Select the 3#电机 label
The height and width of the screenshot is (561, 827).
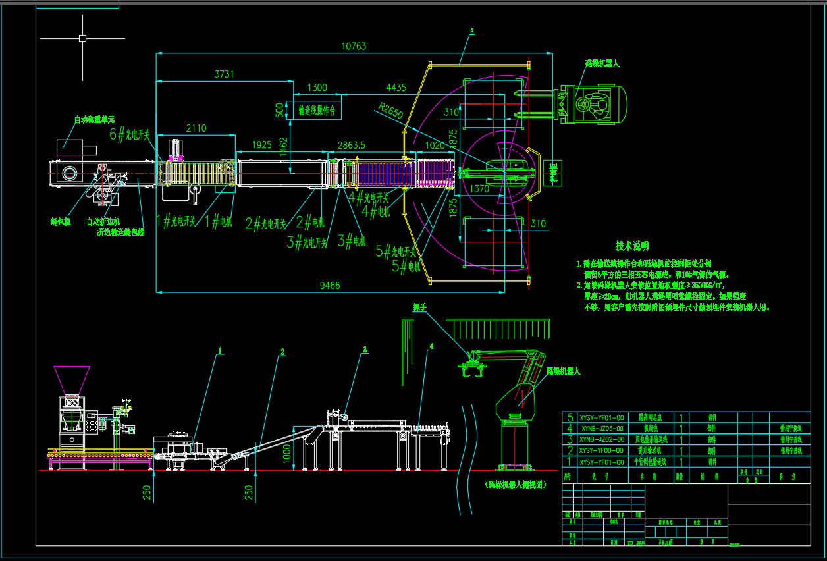click(351, 241)
